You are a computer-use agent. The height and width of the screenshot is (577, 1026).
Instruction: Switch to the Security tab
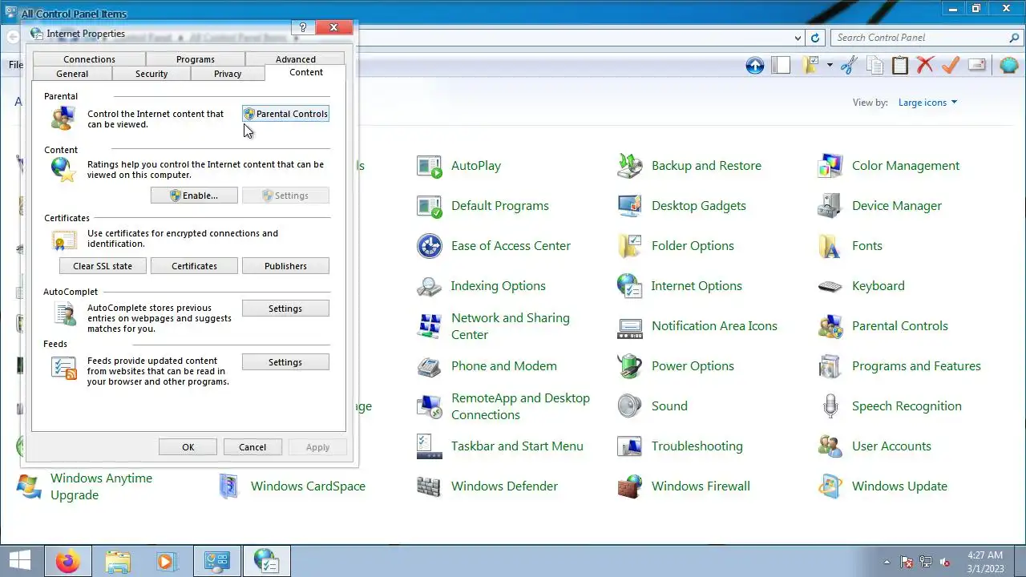tap(151, 74)
